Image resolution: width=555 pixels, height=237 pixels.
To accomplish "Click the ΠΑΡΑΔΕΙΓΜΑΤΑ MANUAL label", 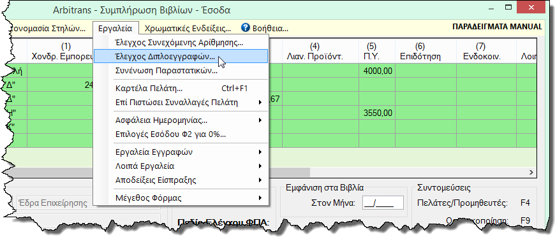I will coord(497,27).
